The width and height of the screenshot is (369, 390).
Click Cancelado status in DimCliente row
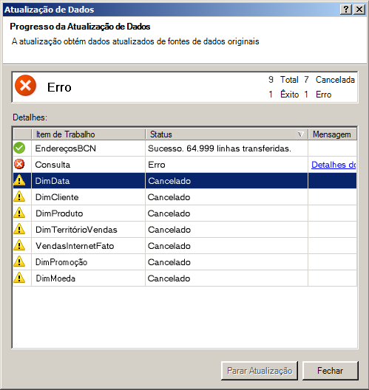pyautogui.click(x=169, y=197)
